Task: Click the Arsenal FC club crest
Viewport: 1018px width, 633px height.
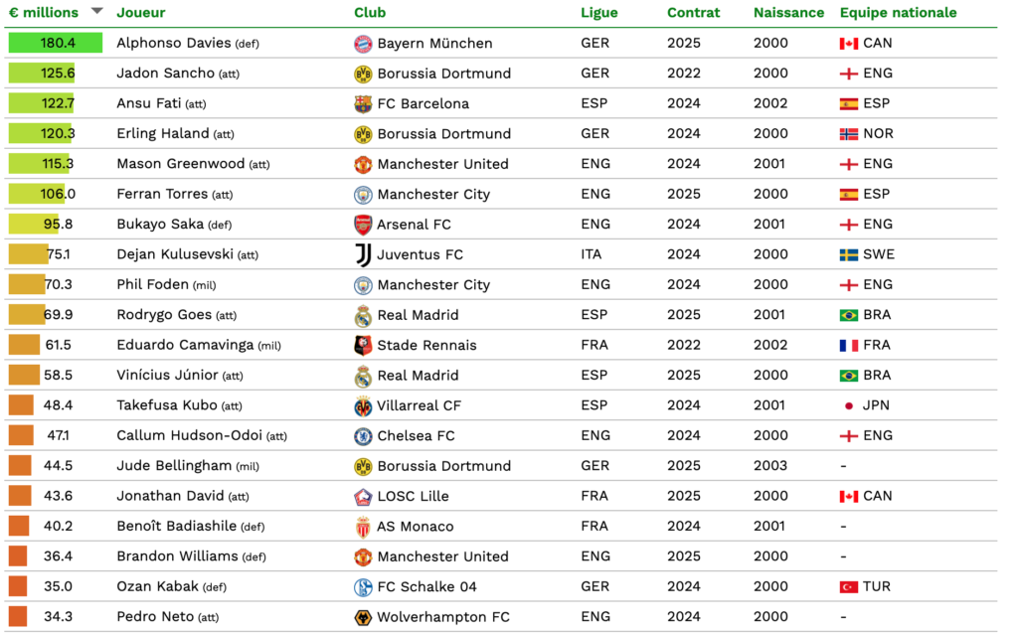Action: [363, 225]
